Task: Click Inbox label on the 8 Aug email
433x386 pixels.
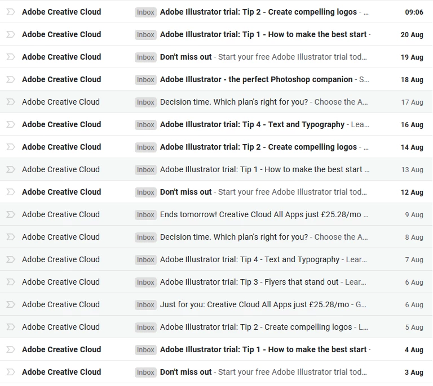Action: (x=145, y=237)
